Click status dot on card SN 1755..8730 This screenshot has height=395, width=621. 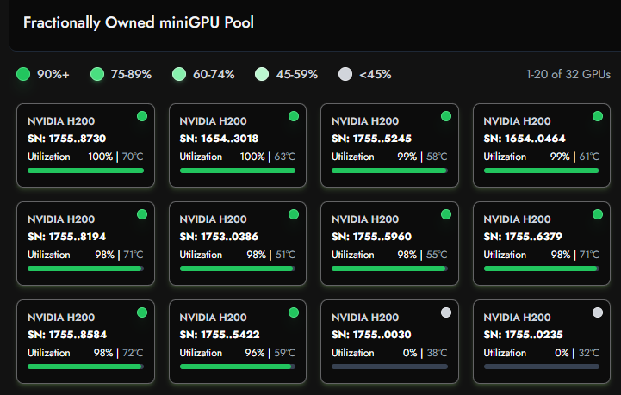142,116
